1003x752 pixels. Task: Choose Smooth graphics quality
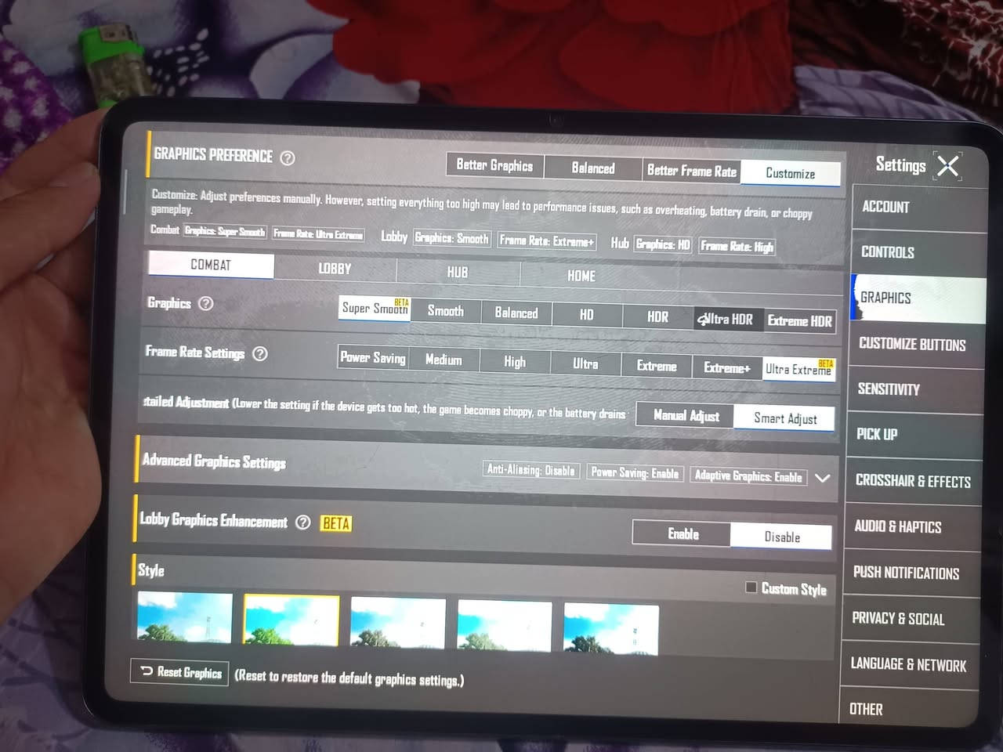(x=446, y=311)
